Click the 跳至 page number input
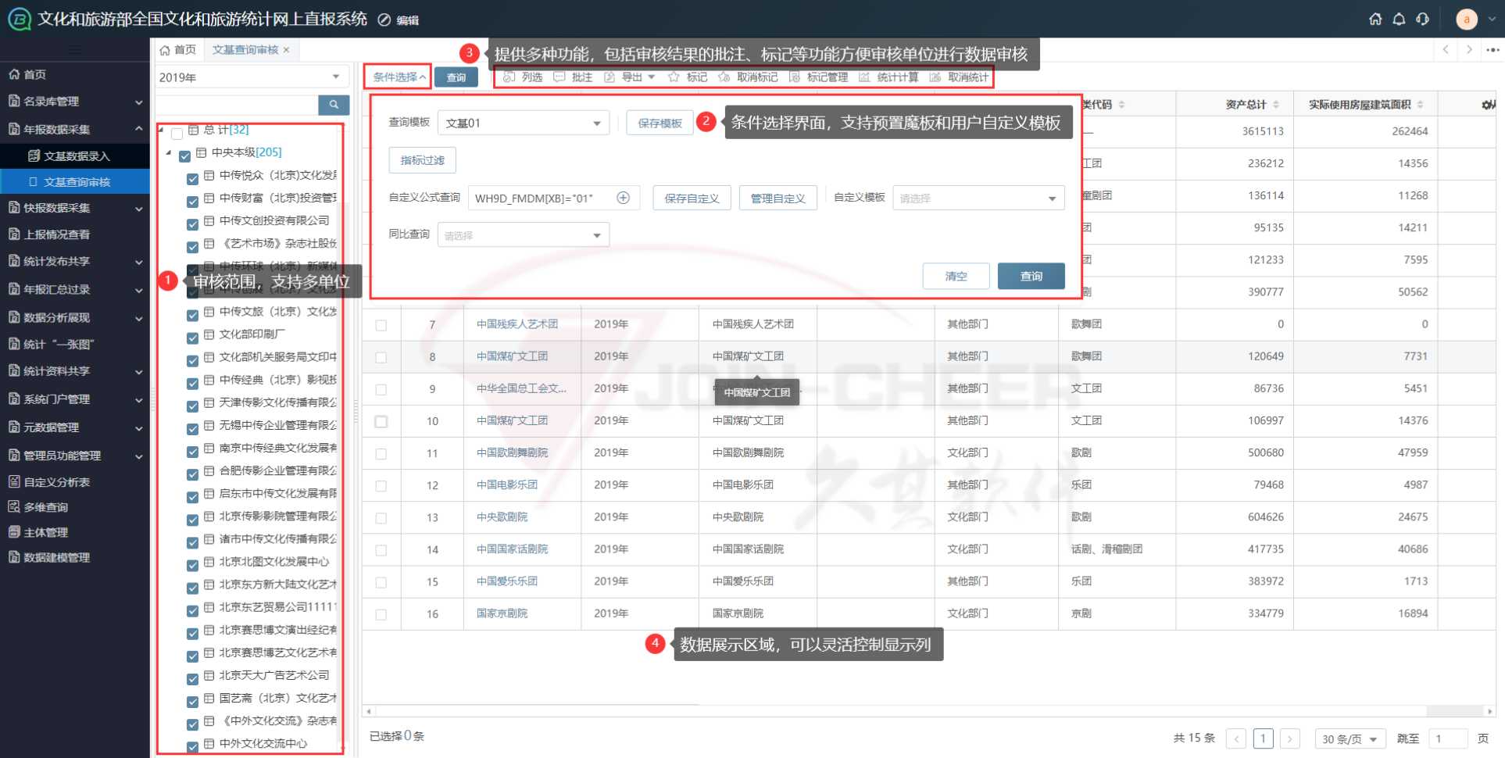The height and width of the screenshot is (758, 1505). (1447, 738)
